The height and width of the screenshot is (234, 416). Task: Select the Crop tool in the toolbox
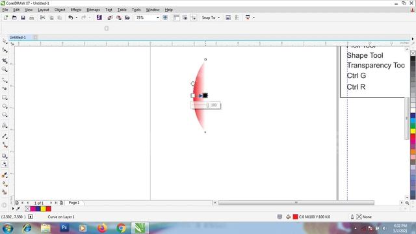(5, 60)
